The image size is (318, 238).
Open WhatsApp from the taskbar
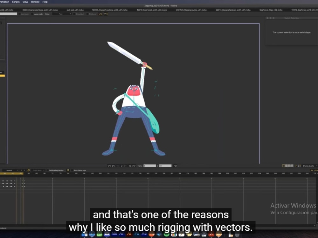pyautogui.click(x=99, y=234)
